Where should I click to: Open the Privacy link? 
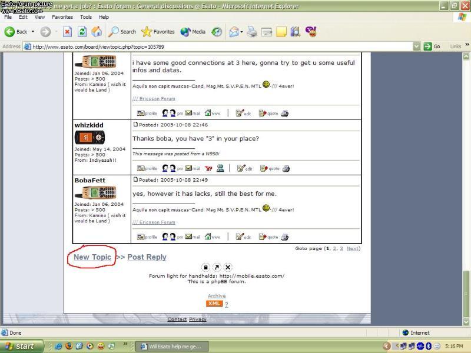(198, 319)
